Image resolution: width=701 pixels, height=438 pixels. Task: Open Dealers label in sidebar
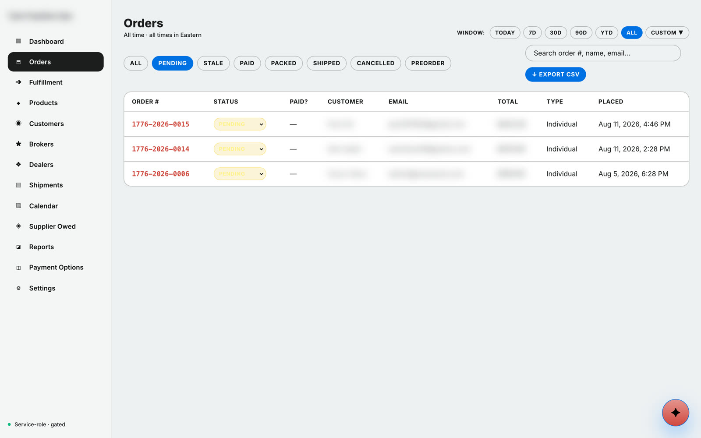pyautogui.click(x=41, y=165)
